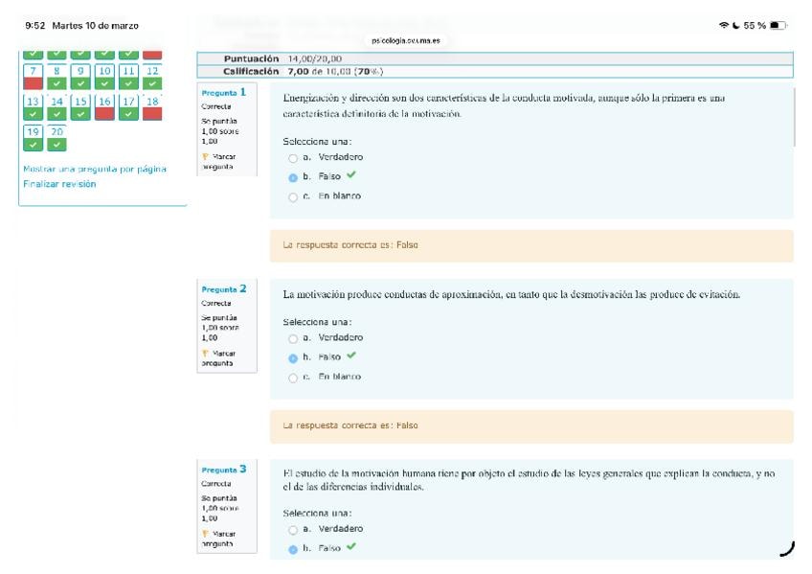Image resolution: width=812 pixels, height=574 pixels.
Task: Flag Pregunta 2 with Marcar pregunta
Action: pos(218,358)
